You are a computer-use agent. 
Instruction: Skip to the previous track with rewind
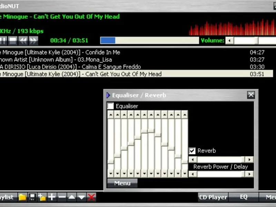tap(23, 41)
